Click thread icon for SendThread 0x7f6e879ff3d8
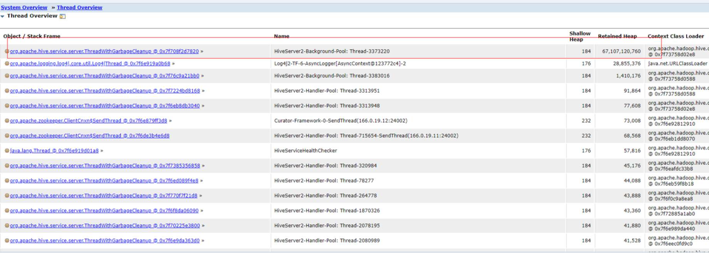The image size is (709, 253). click(7, 121)
